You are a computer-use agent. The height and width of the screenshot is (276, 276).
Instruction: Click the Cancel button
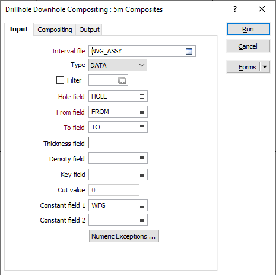(248, 46)
